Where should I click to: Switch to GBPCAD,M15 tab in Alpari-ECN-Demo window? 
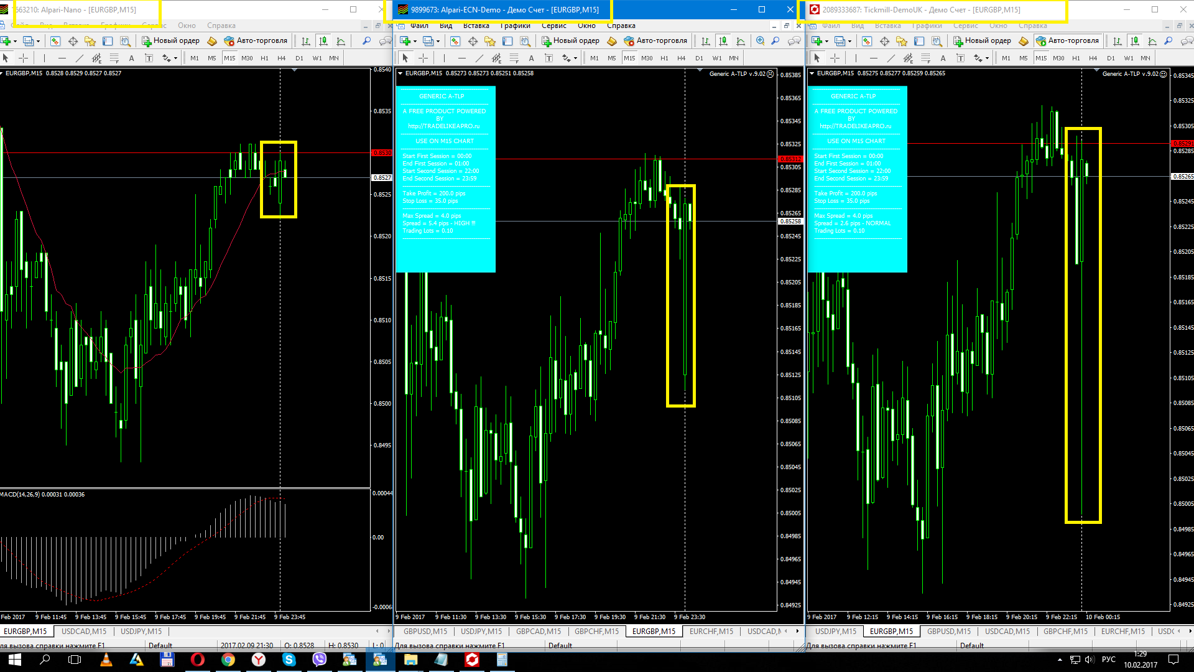pyautogui.click(x=539, y=631)
